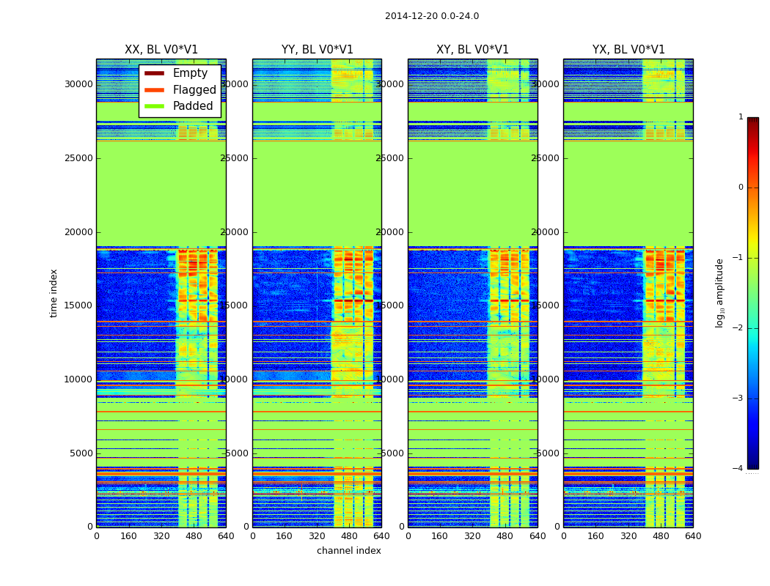Click the 'YX, BL V0*V1' panel title
The width and height of the screenshot is (770, 586).
(x=628, y=50)
